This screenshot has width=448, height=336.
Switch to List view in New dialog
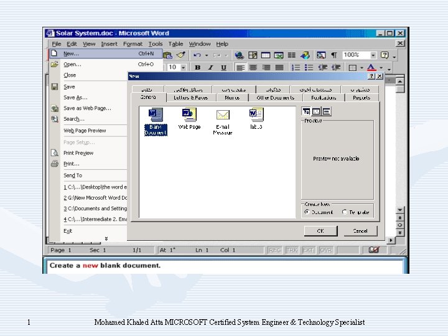(316, 111)
